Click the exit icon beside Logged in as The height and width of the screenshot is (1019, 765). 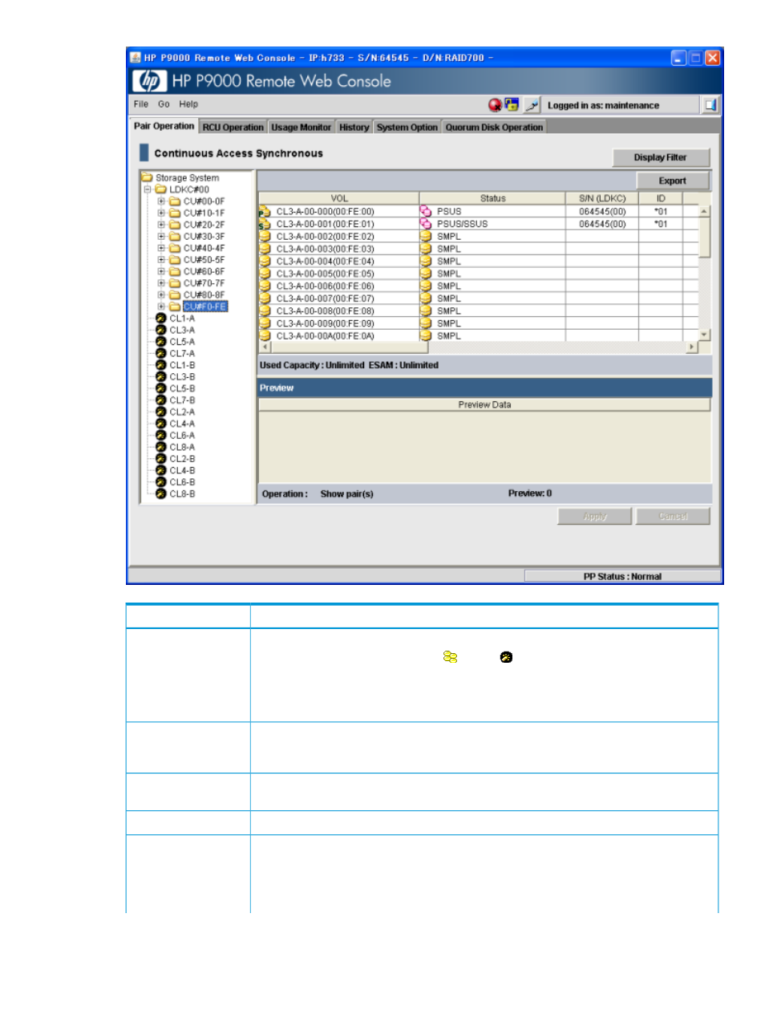pos(710,105)
